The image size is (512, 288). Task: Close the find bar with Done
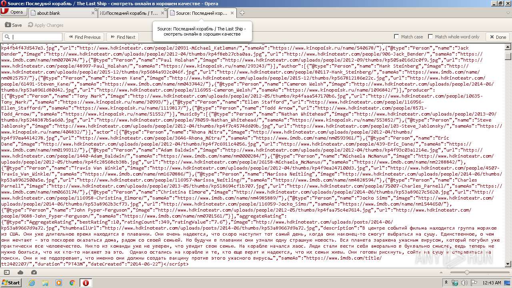click(x=498, y=37)
